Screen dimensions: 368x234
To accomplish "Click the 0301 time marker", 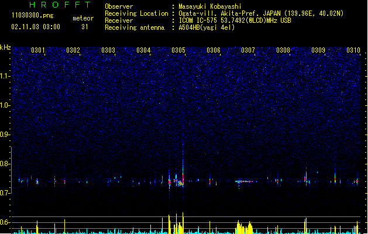I will (38, 50).
